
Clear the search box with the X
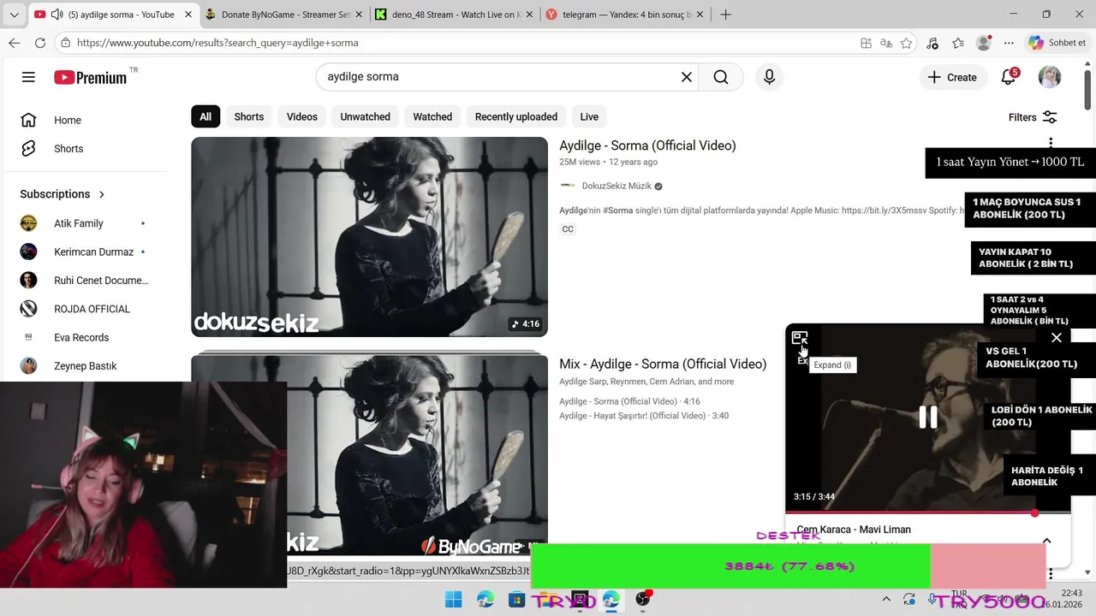[686, 77]
